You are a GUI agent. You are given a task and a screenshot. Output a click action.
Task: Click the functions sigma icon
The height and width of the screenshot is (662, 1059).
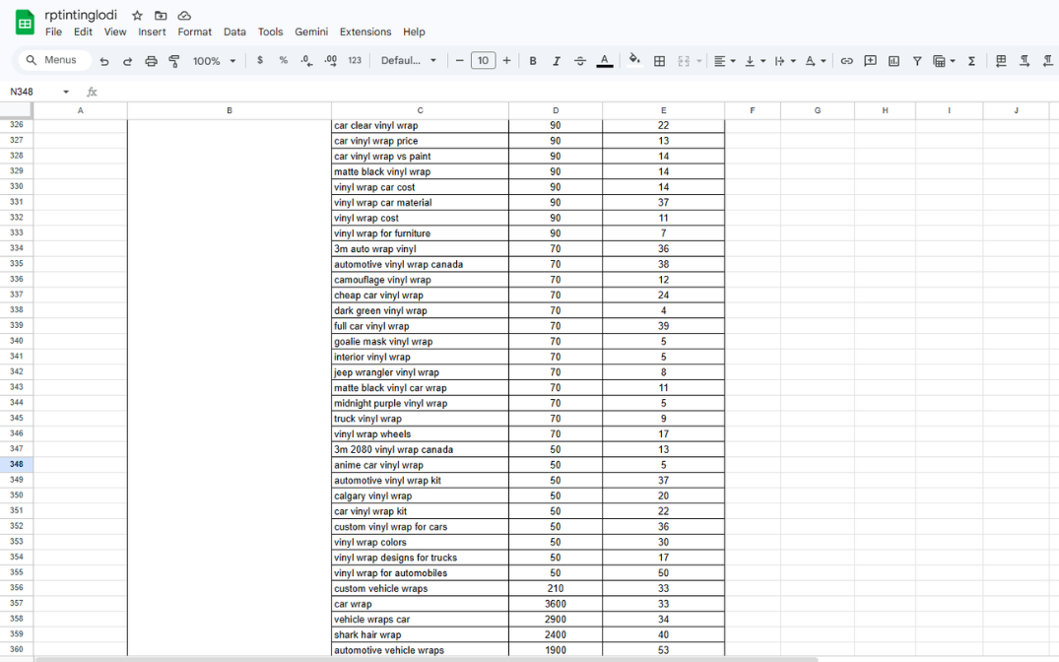(x=971, y=61)
